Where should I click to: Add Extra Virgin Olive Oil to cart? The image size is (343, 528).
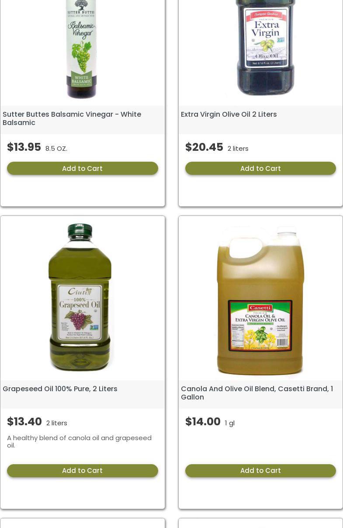pos(260,168)
